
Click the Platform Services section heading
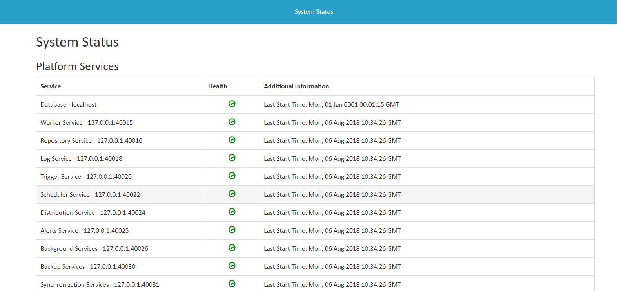77,66
